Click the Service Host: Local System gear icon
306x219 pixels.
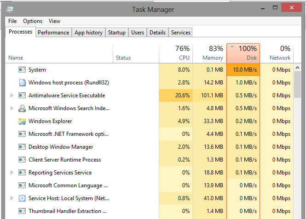click(x=22, y=198)
